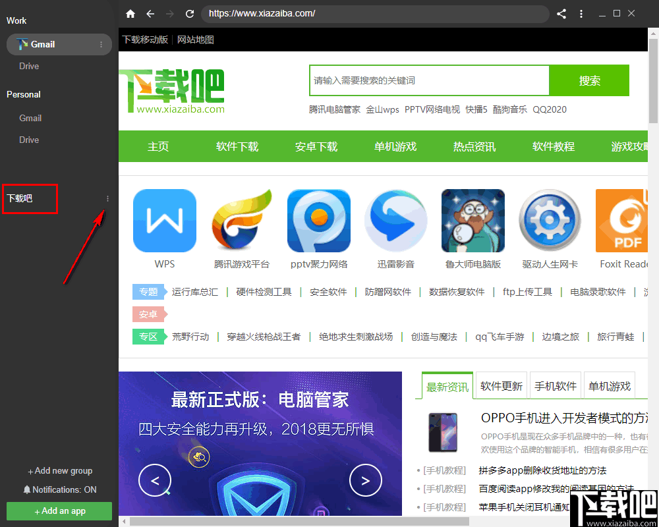Open the vertical dots browser menu
Image resolution: width=659 pixels, height=527 pixels.
tap(581, 14)
